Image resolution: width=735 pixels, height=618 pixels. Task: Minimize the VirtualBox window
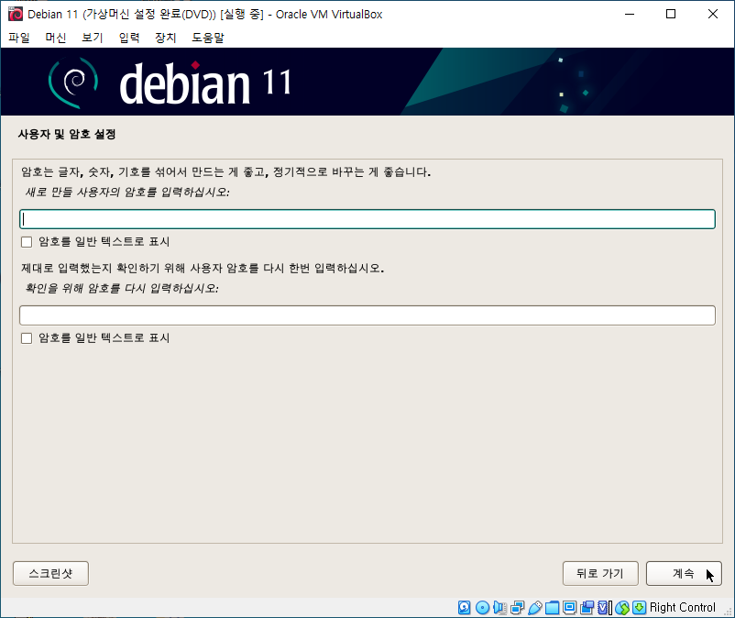pos(630,14)
